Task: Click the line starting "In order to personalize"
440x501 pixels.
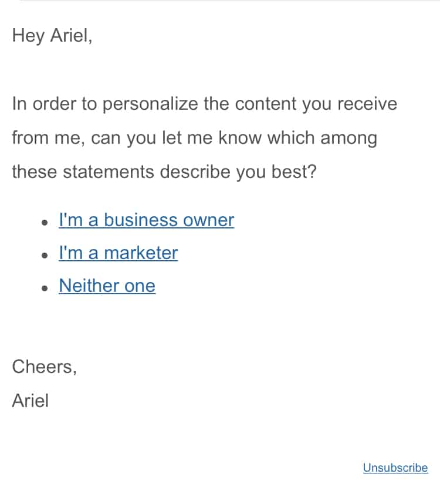Action: (x=205, y=104)
